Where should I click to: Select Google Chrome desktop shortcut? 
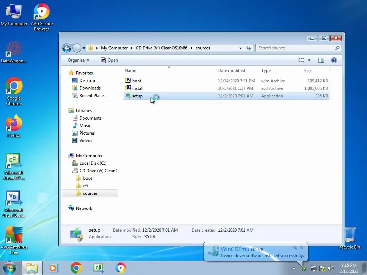click(14, 91)
